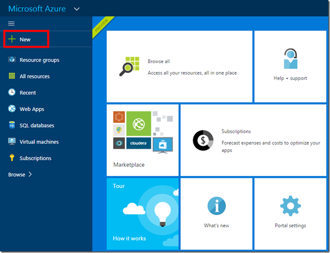Click the Portal settings gear icon

click(291, 206)
